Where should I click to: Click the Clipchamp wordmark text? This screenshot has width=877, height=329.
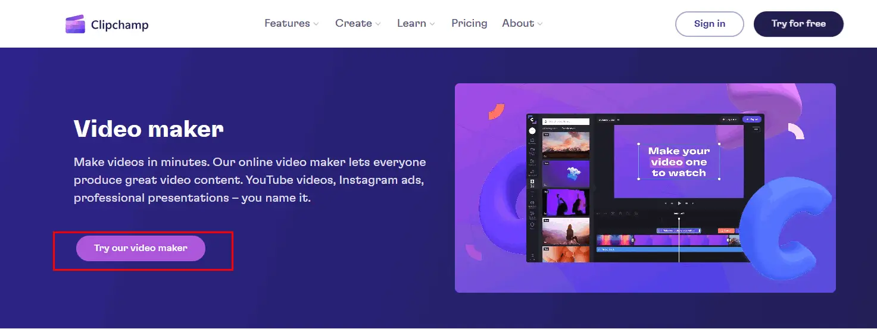120,25
